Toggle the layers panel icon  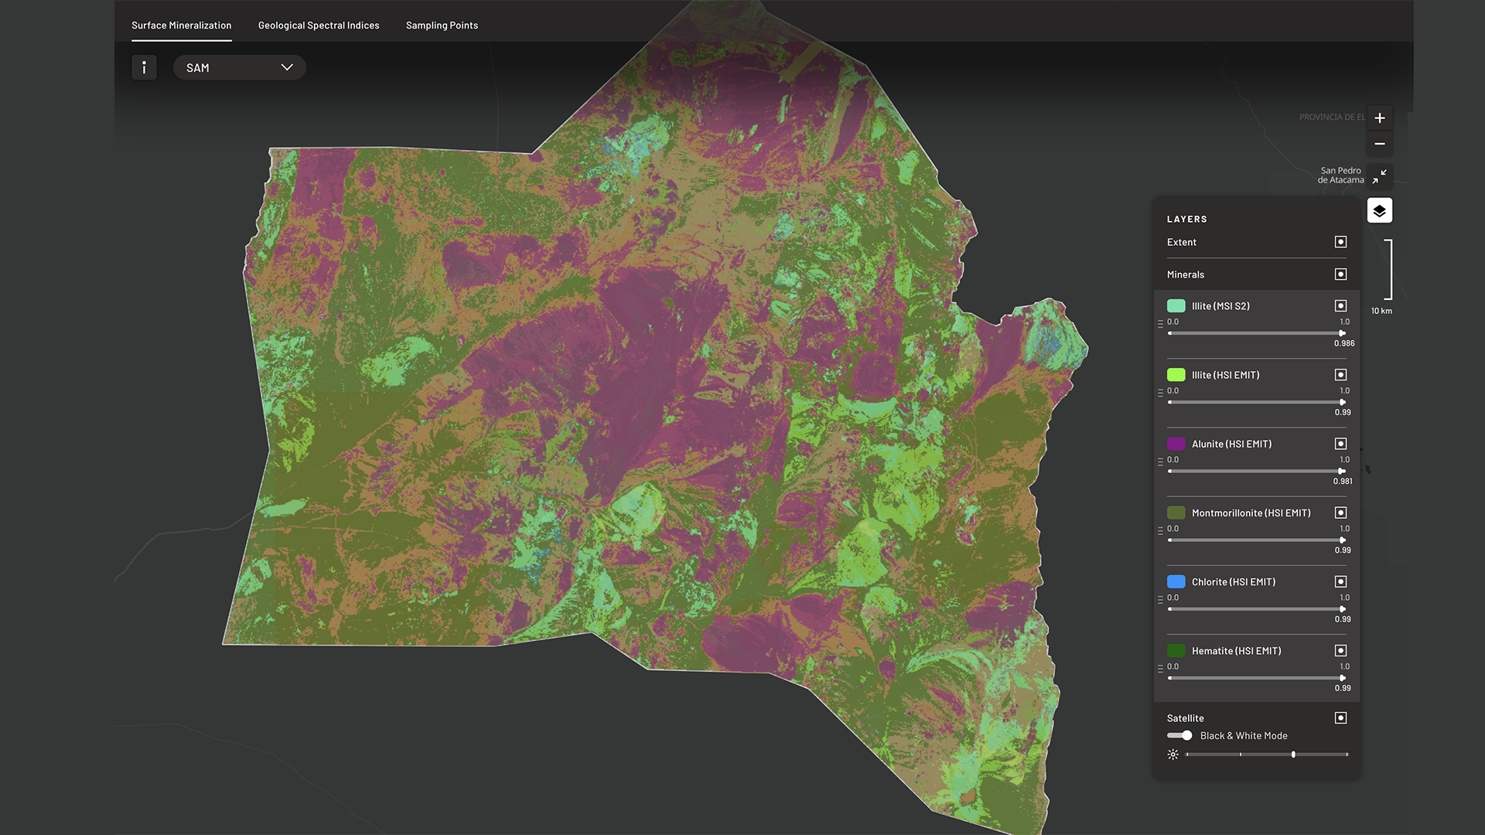click(x=1379, y=210)
